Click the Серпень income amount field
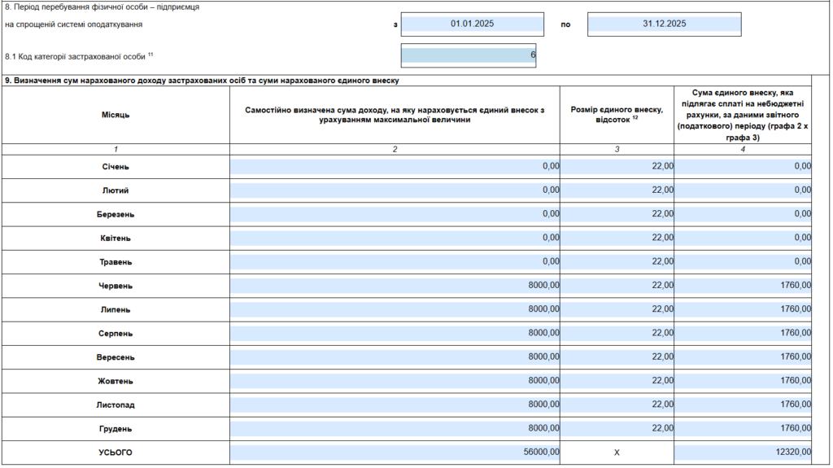Image resolution: width=833 pixels, height=468 pixels. pos(395,333)
